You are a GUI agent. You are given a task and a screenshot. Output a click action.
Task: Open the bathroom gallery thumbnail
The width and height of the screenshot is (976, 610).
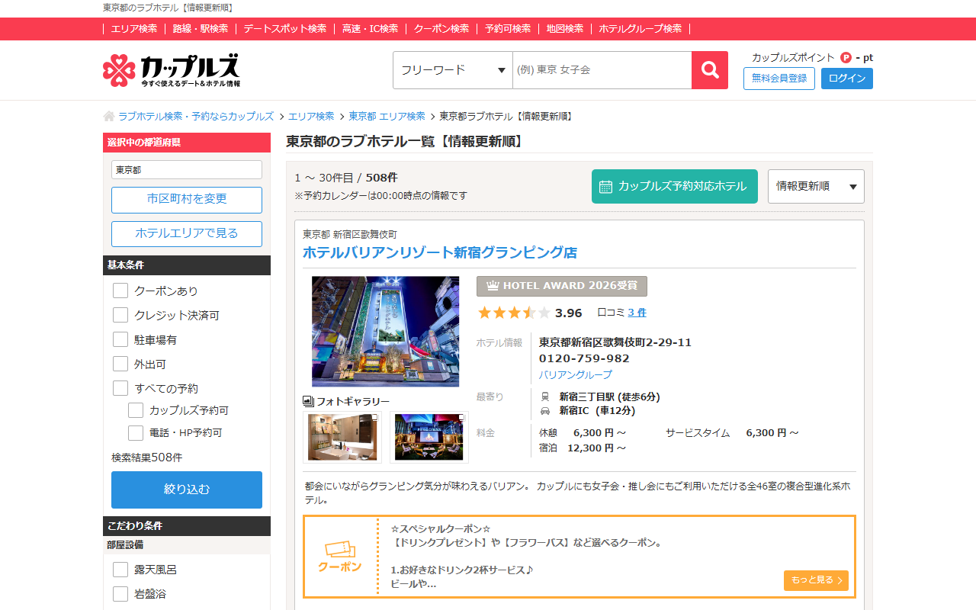[342, 437]
